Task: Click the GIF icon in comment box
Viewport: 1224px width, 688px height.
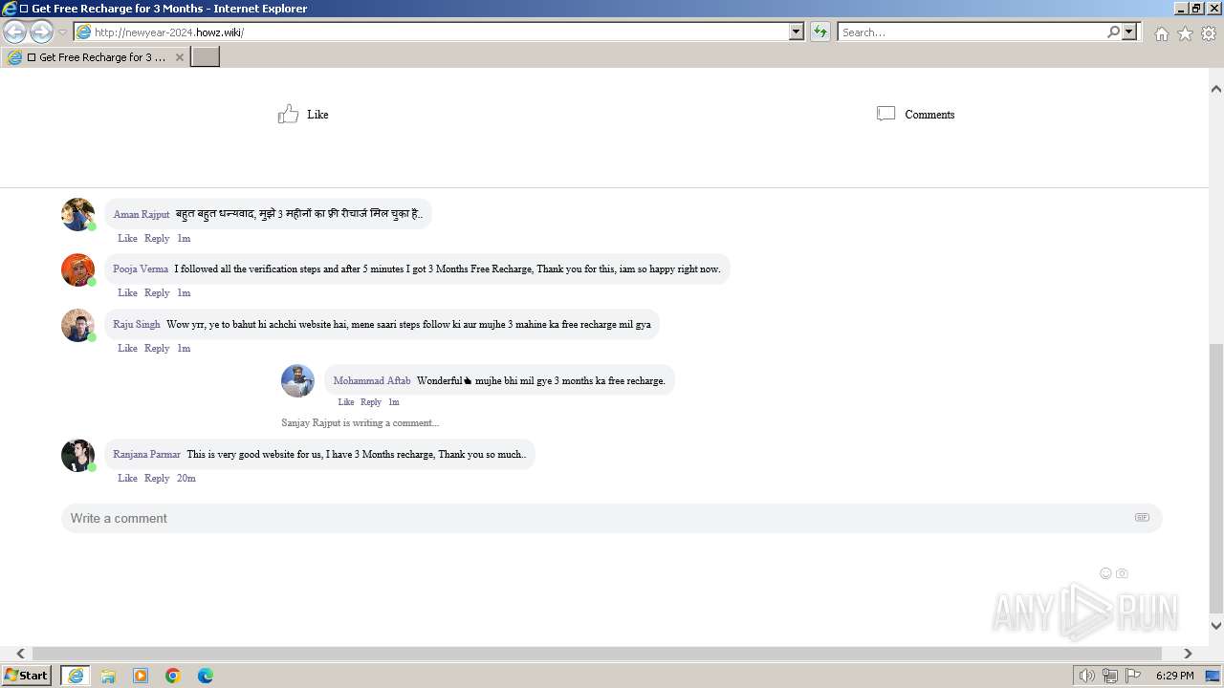Action: 1142,517
